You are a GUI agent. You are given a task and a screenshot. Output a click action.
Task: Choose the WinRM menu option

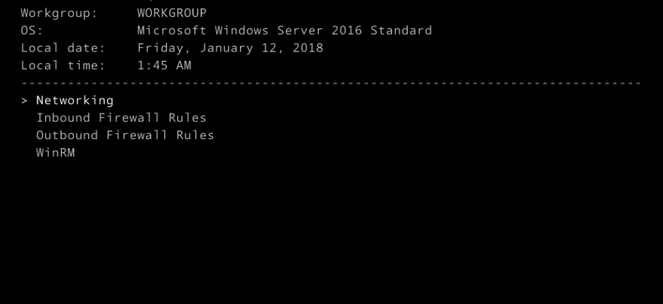coord(55,153)
